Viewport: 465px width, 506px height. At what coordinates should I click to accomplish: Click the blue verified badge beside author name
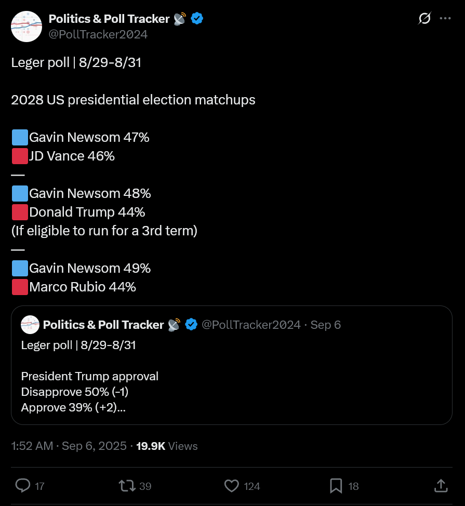[x=197, y=18]
